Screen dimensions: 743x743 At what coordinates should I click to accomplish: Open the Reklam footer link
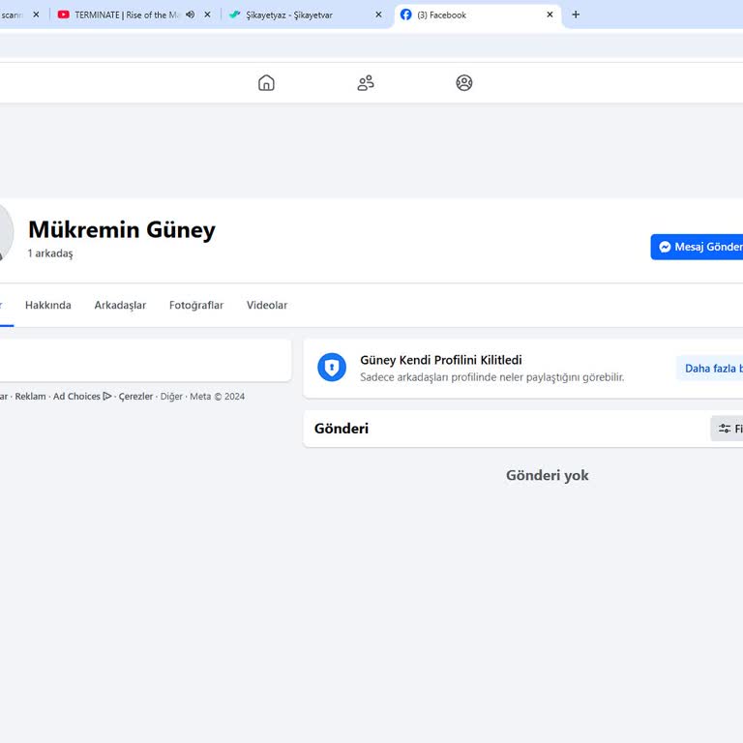(30, 396)
